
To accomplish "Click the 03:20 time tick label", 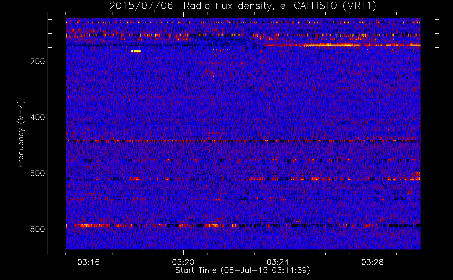I will (x=183, y=262).
